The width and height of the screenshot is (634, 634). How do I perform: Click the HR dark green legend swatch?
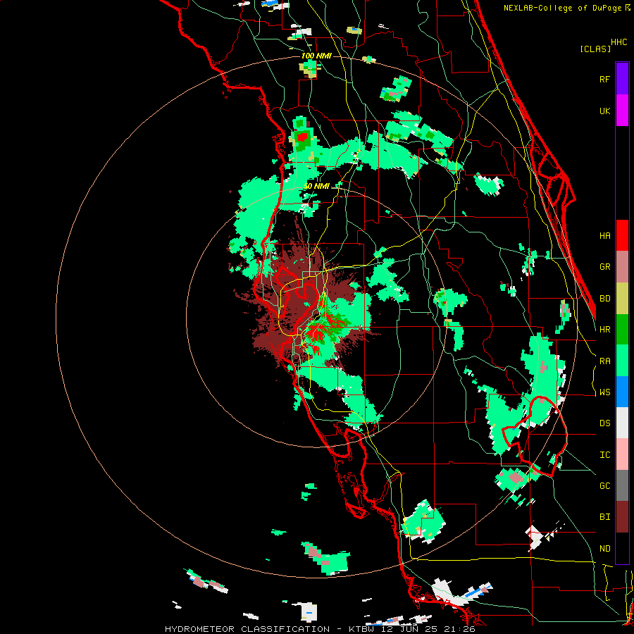(622, 329)
